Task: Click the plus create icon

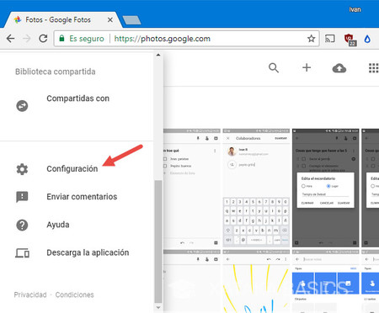Action: click(x=307, y=67)
